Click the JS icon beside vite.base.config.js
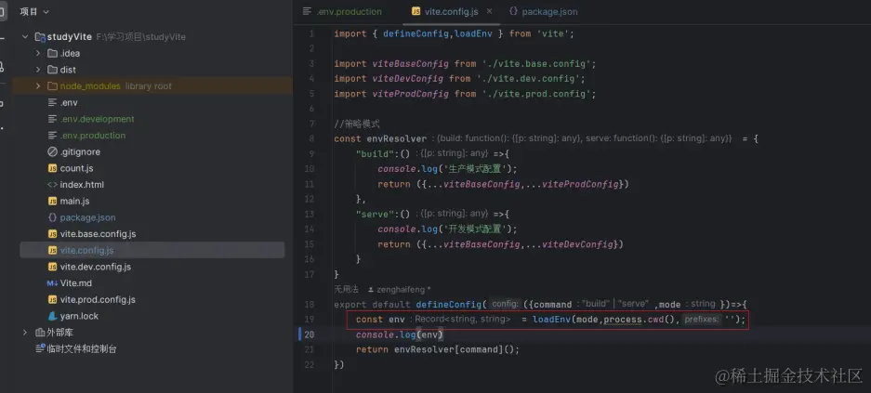 pyautogui.click(x=52, y=234)
